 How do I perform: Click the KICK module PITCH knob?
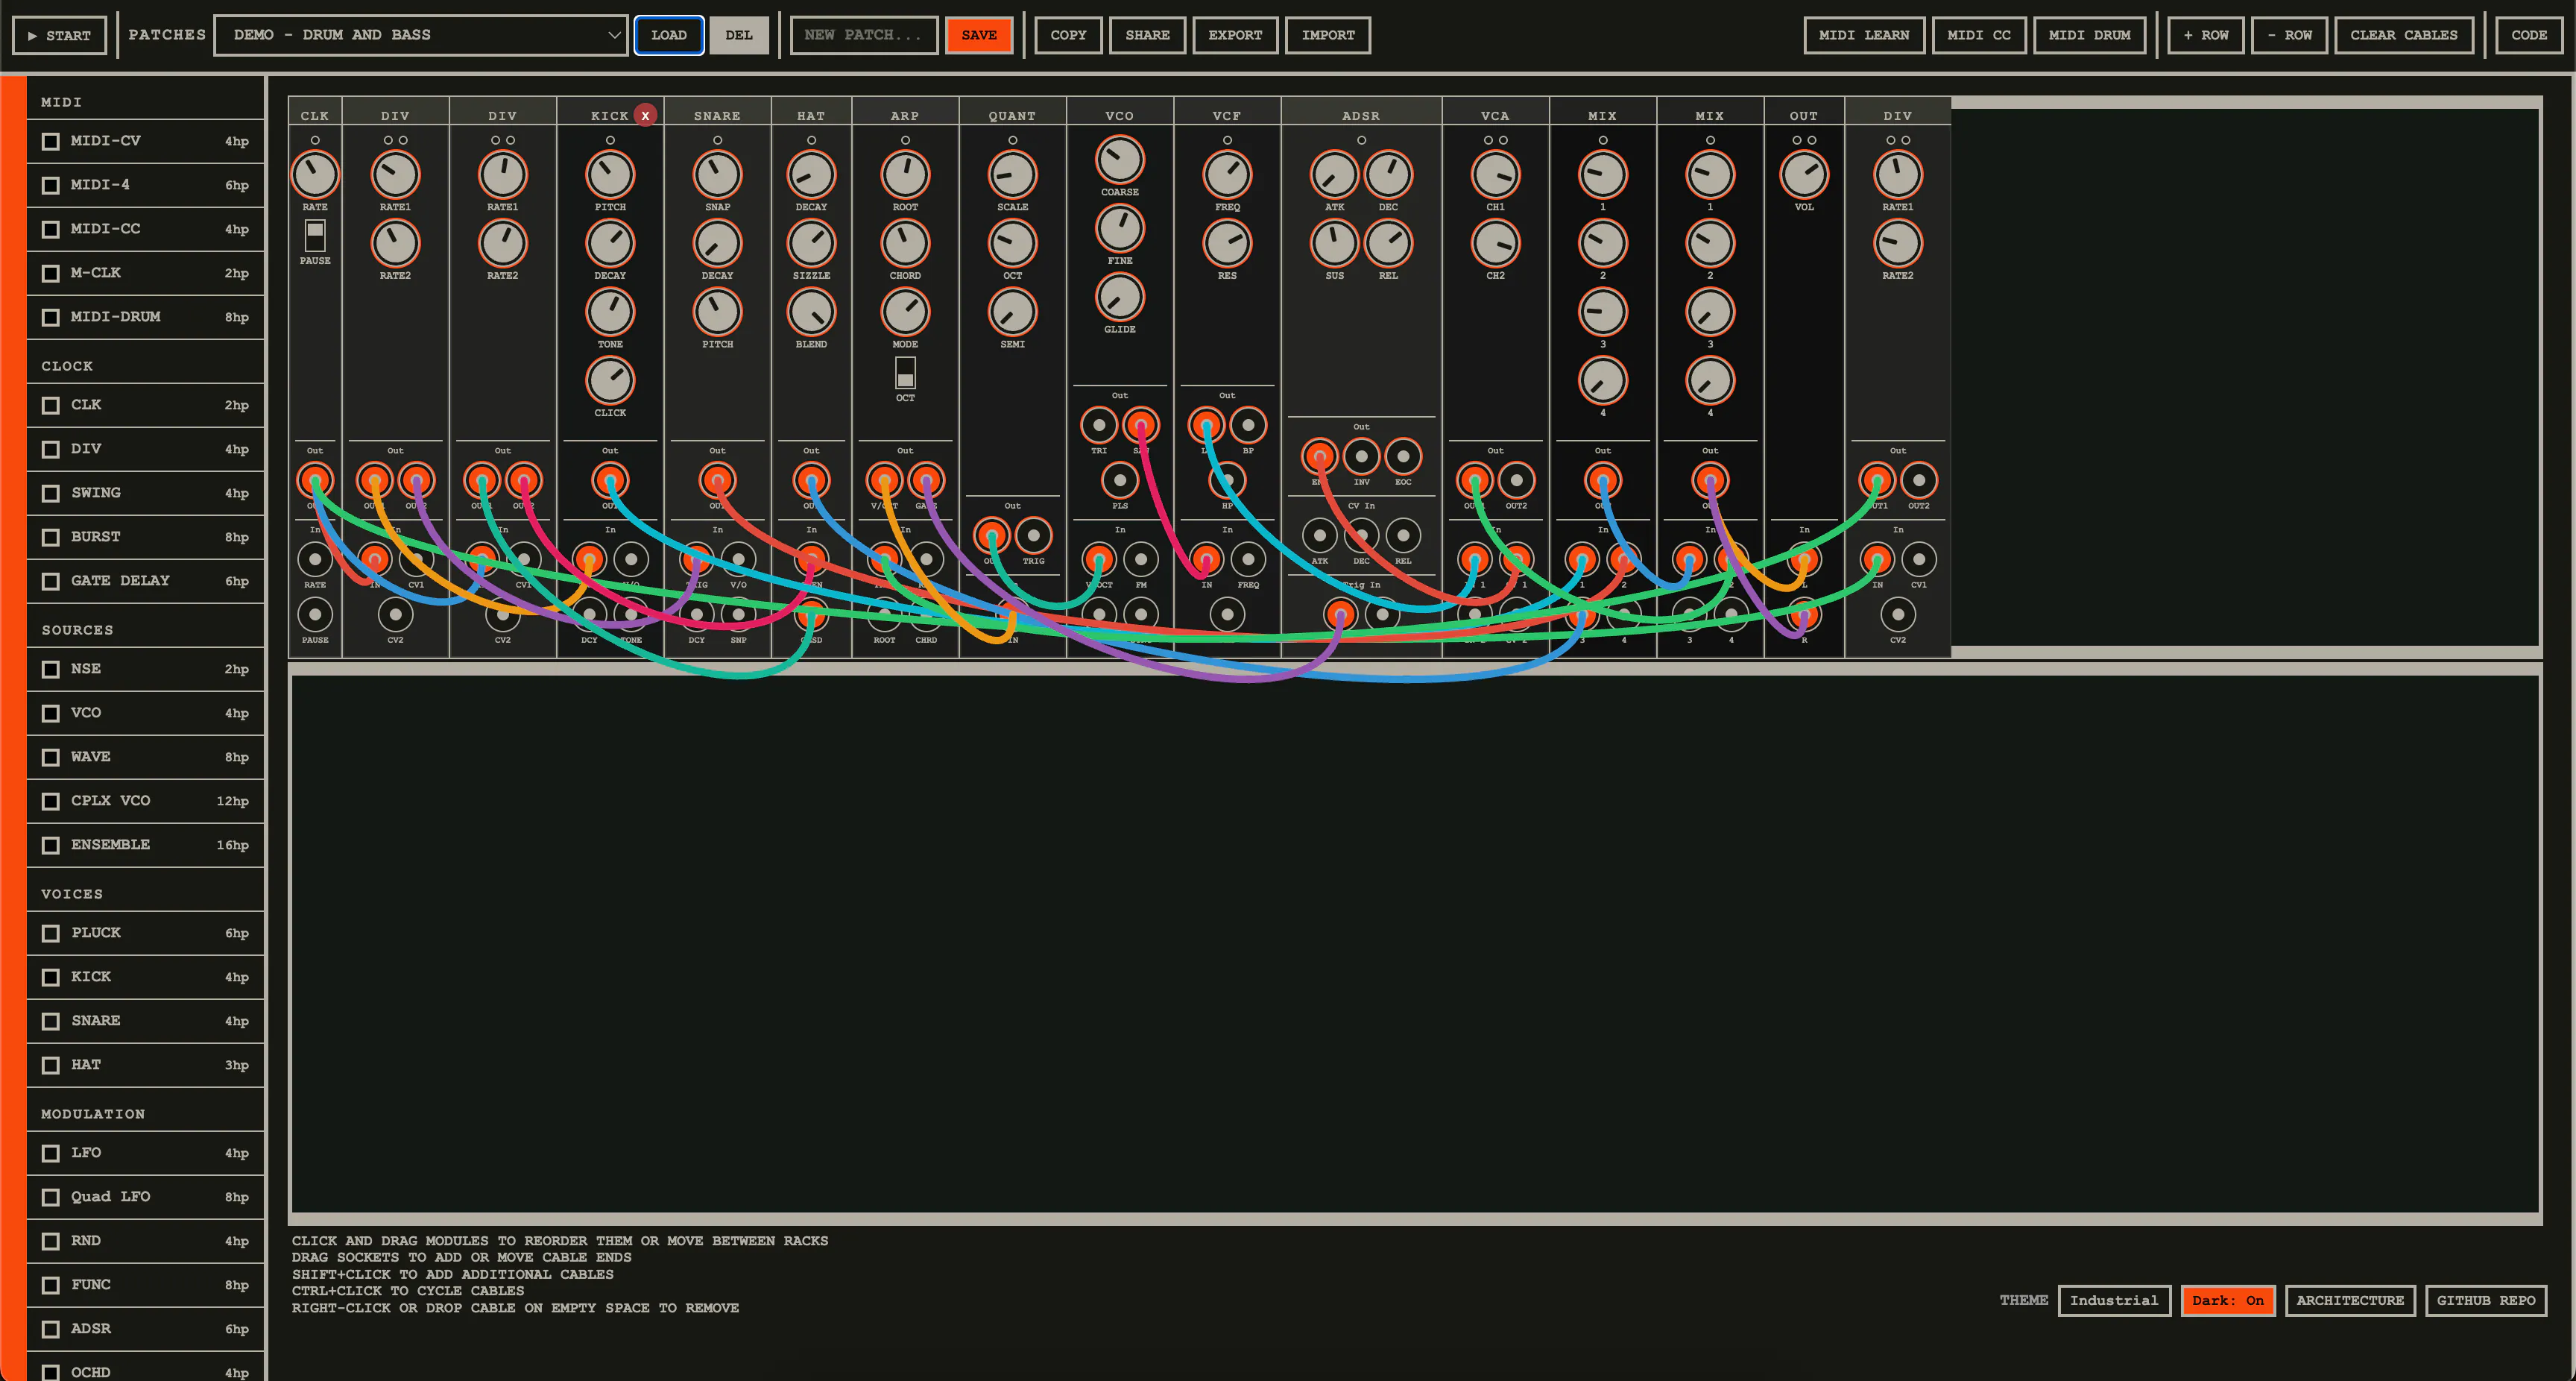click(610, 175)
